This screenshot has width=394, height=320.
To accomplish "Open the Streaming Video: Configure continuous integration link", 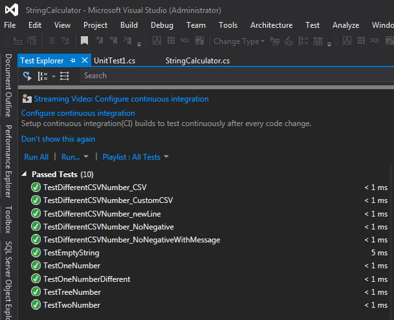I will (121, 99).
